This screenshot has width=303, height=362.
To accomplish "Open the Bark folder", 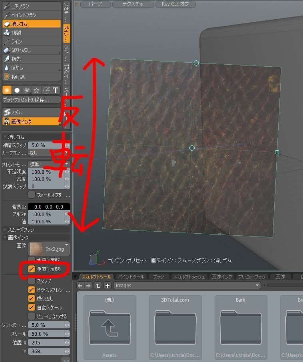I will [x=241, y=327].
